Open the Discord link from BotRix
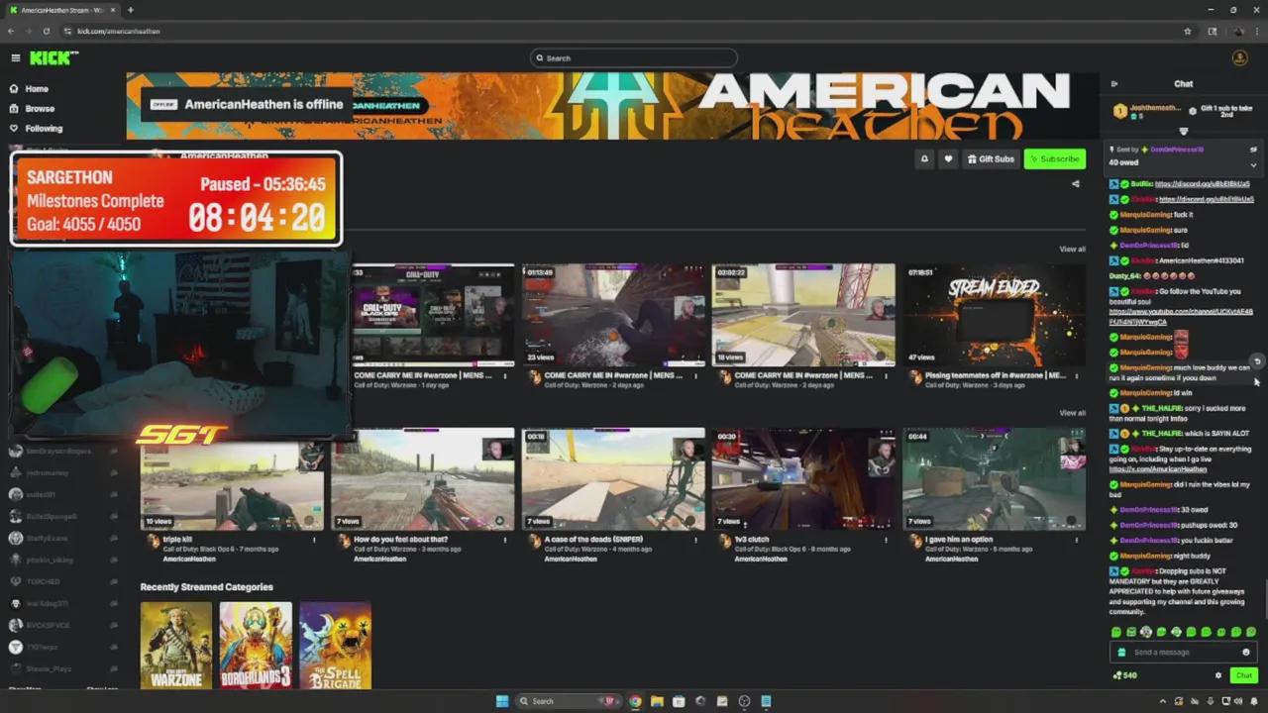Viewport: 1268px width, 713px height. [1202, 184]
